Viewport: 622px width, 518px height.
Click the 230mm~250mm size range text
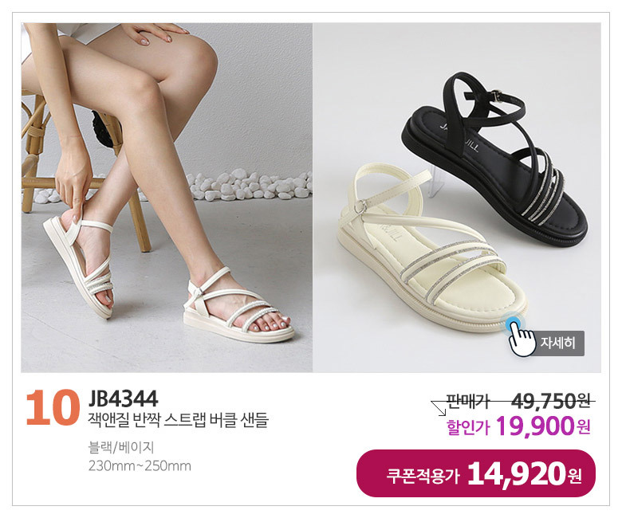pyautogui.click(x=140, y=465)
